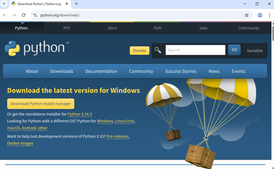Focus the Search text field
Viewport: 274px width, 169px height.
coord(195,50)
